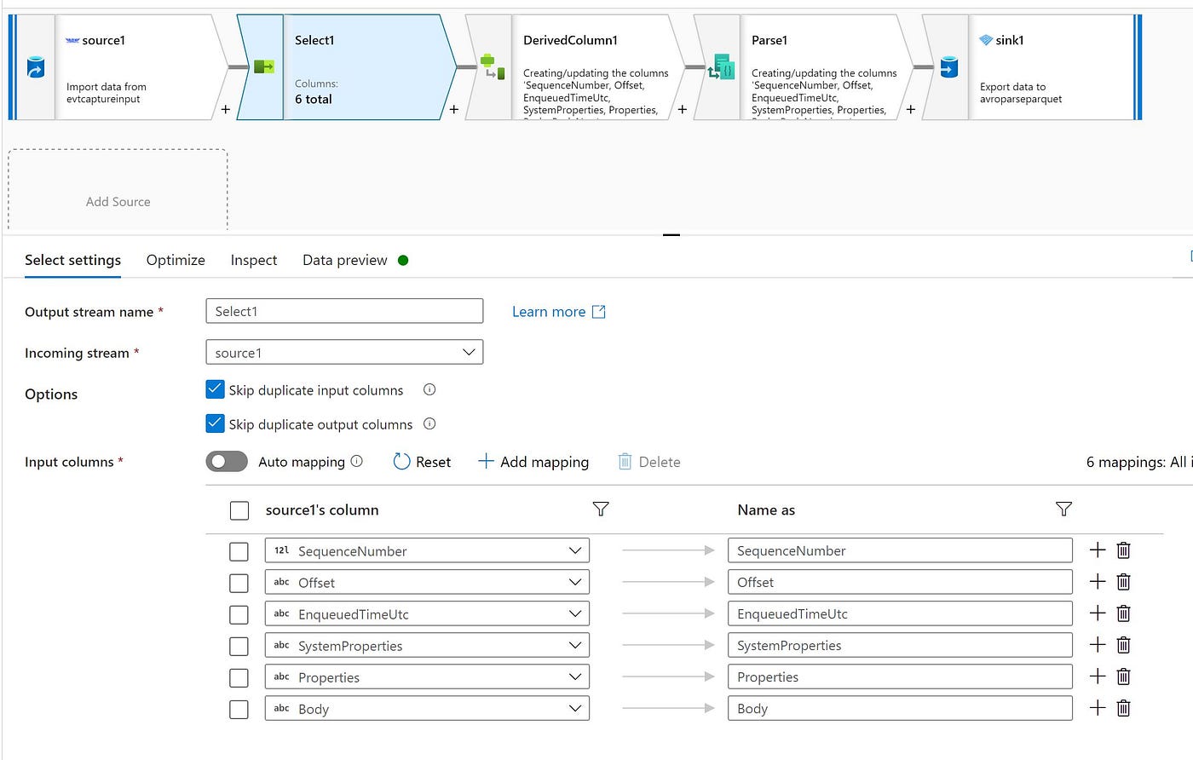1193x760 pixels.
Task: Check the SequenceNumber row checkbox
Action: tap(239, 551)
